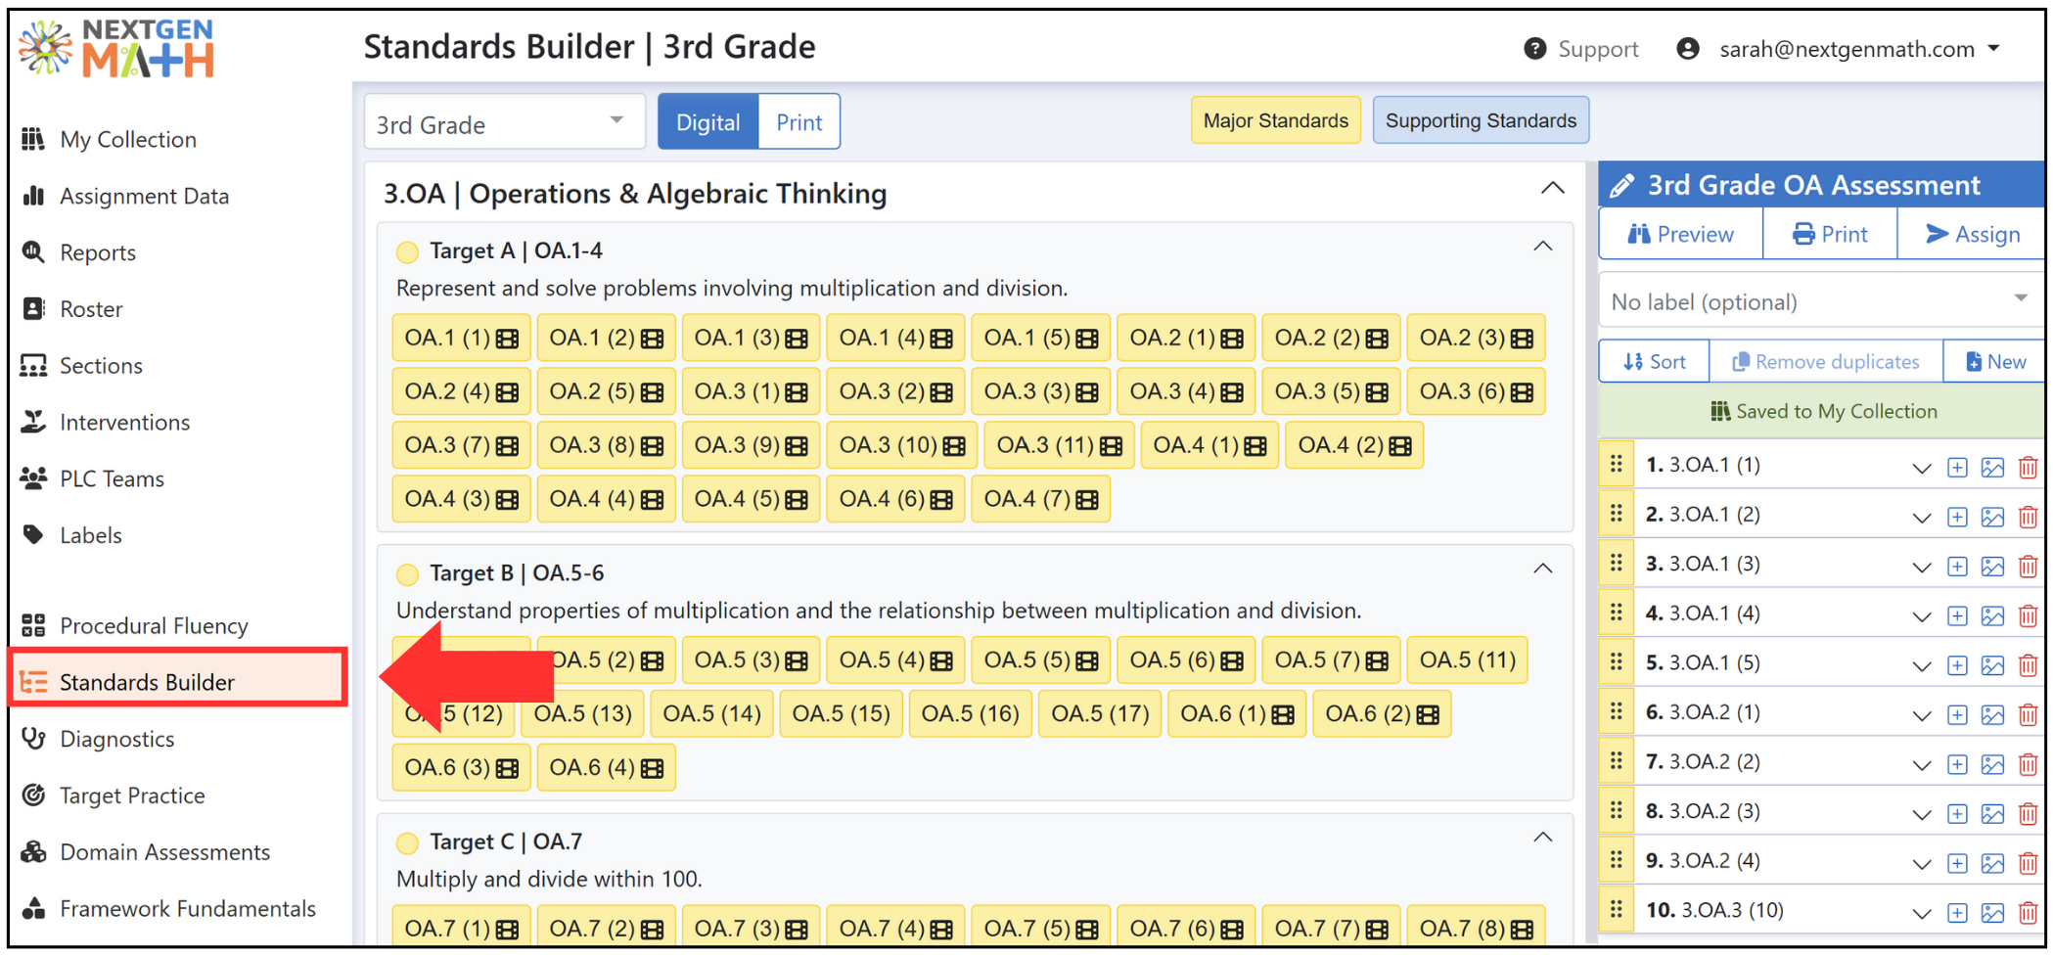Viewport: 2053px width, 955px height.
Task: Click plus icon on item 7. 3.OA.2 (2)
Action: point(1957,764)
